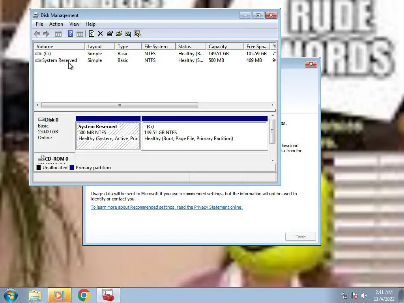Click the blue Primary partition legend swatch
This screenshot has height=303, width=404.
tap(72, 168)
